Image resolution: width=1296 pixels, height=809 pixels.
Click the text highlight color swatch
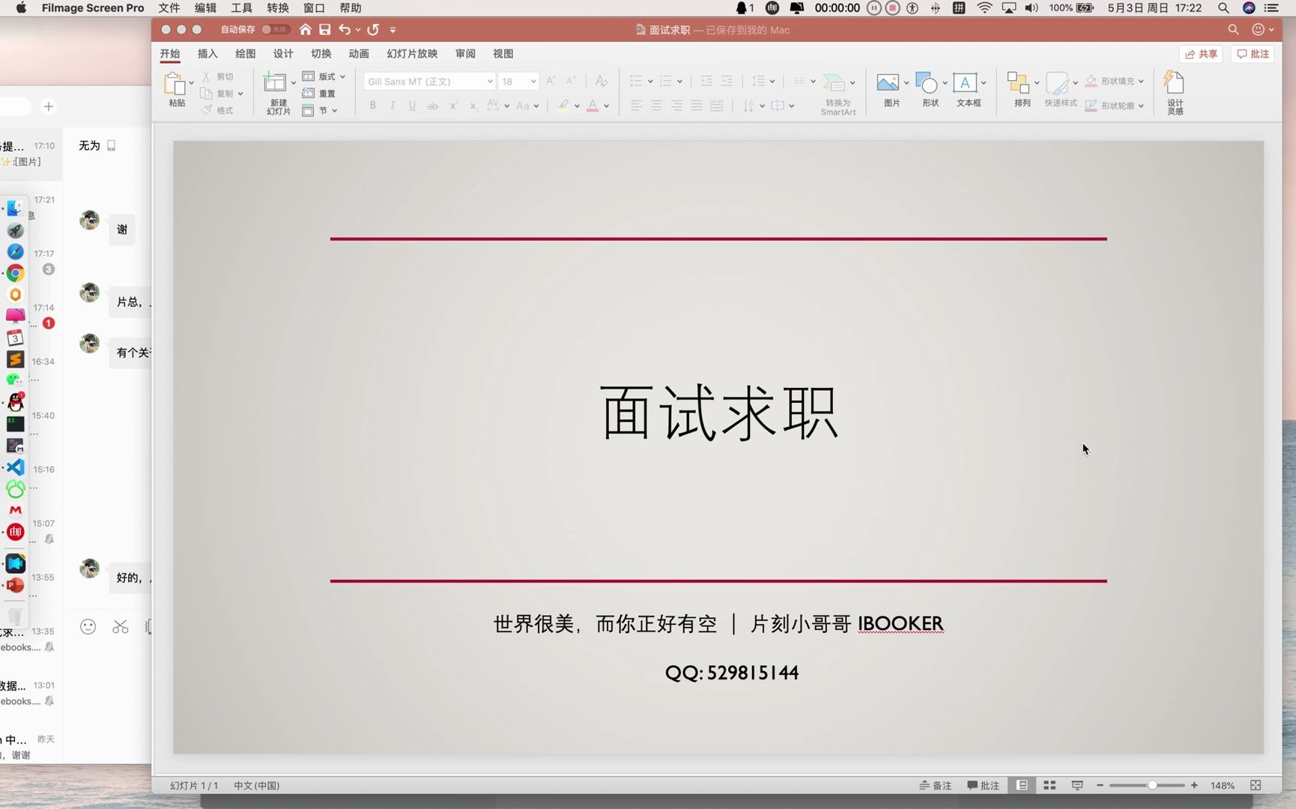(563, 106)
